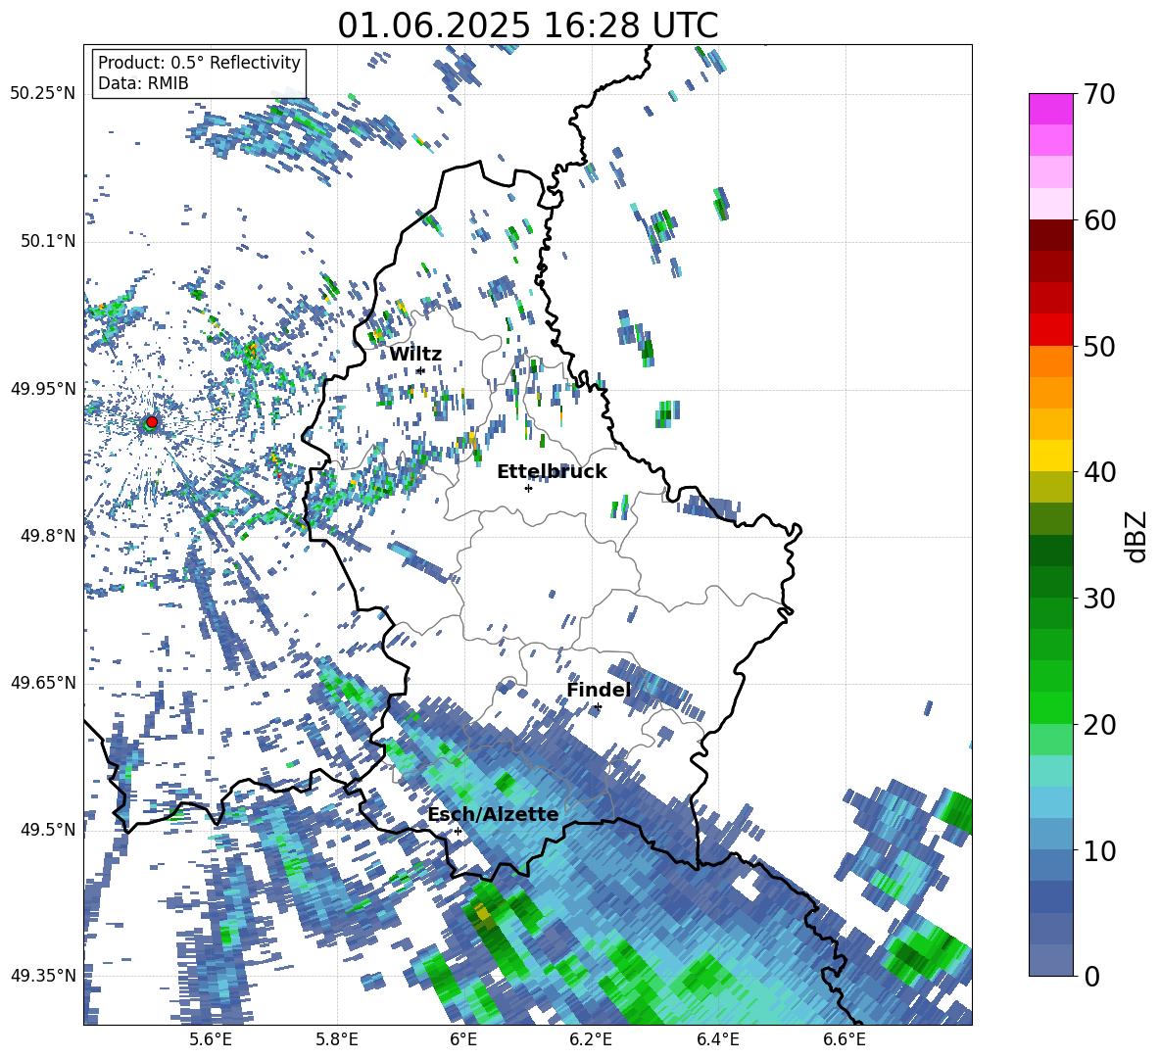Click the 49.8°N latitude label

(47, 536)
